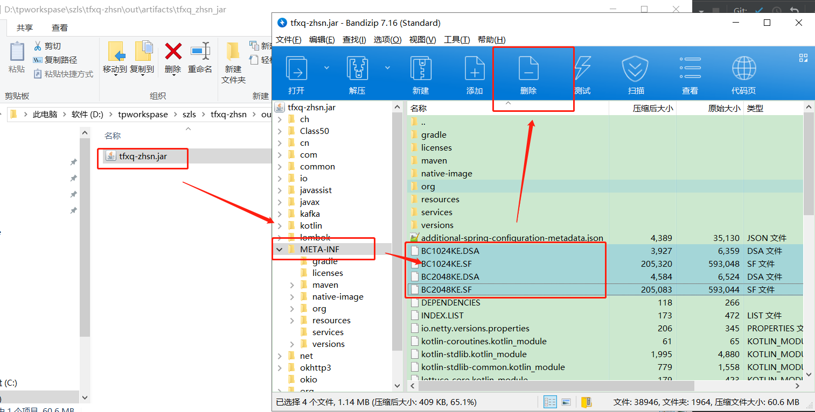The image size is (815, 412).
Task: Click the grid layout icon at toolbar right
Action: coord(803,58)
